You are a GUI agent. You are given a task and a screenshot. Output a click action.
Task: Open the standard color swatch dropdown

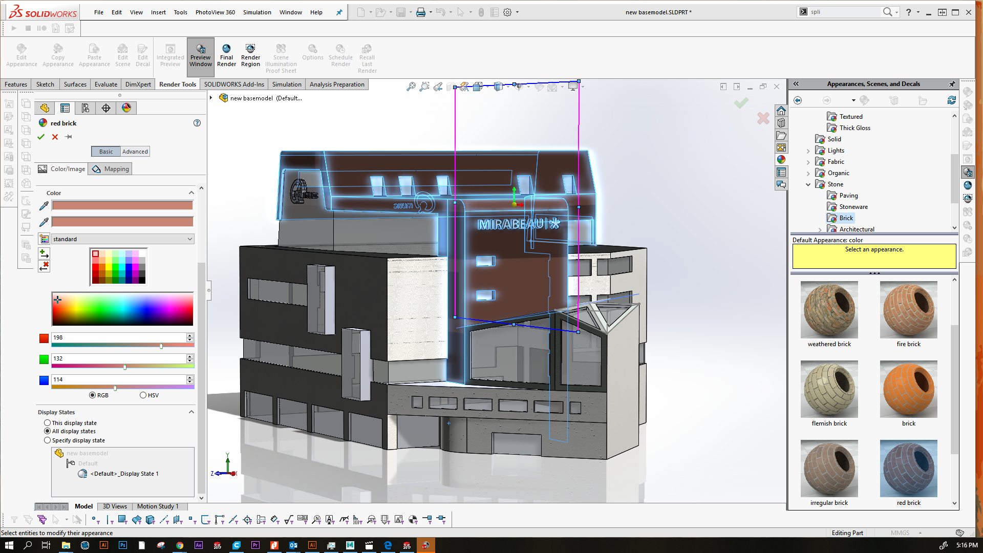click(189, 239)
